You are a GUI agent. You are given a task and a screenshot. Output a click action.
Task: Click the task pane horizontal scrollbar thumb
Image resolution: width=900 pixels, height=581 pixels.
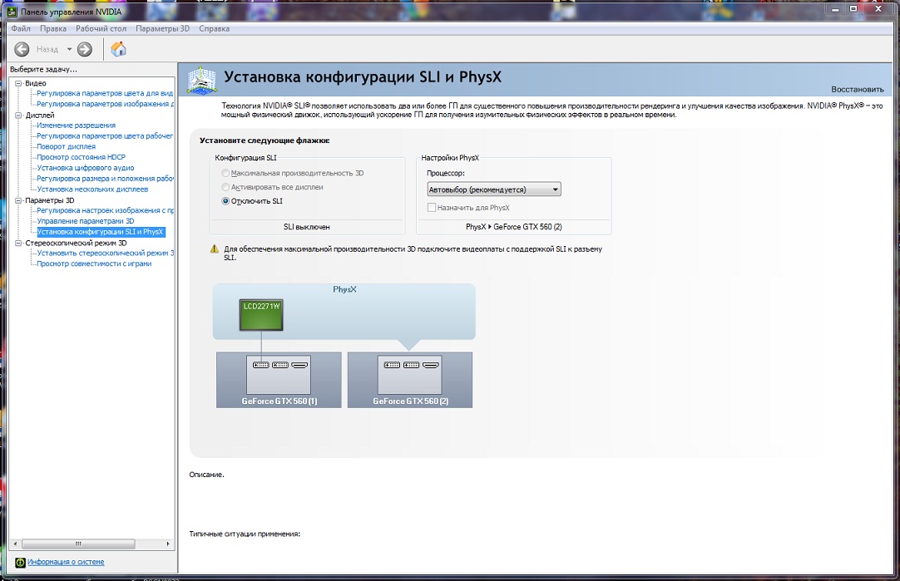click(79, 544)
